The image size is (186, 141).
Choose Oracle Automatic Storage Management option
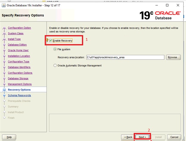pos(55,66)
